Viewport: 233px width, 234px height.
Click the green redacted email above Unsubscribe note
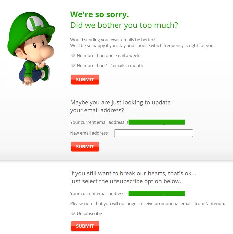(x=157, y=193)
